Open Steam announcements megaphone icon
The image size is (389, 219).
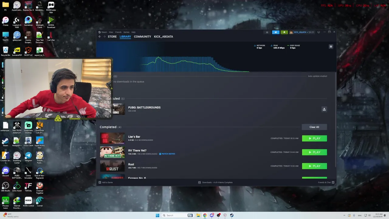tap(276, 32)
